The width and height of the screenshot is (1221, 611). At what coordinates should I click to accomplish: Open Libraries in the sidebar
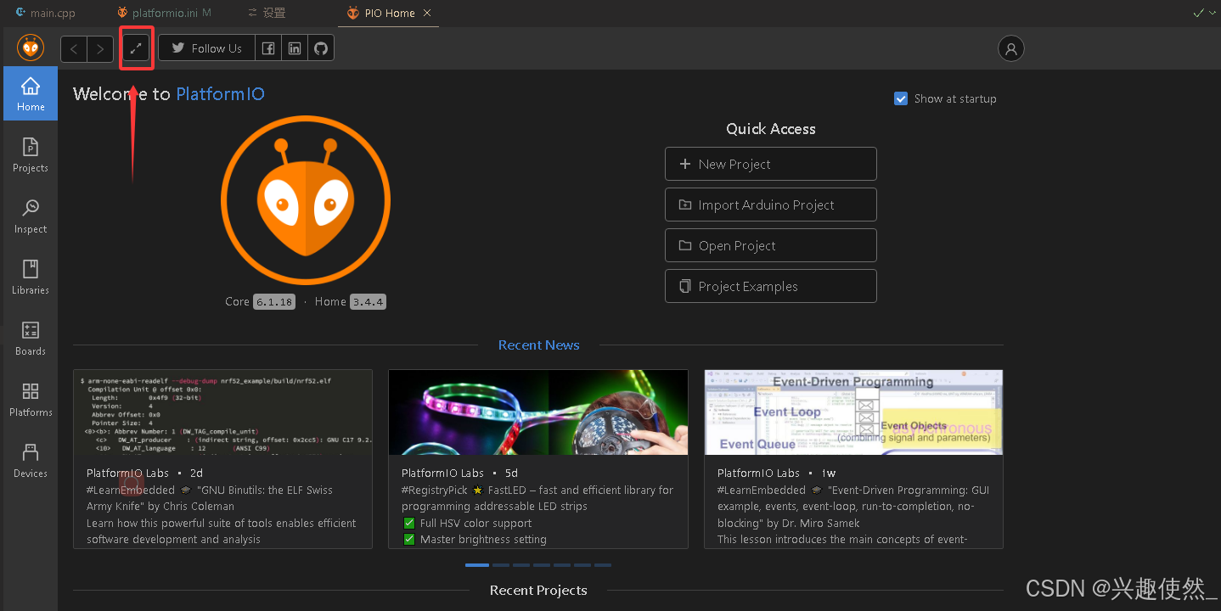[x=31, y=277]
